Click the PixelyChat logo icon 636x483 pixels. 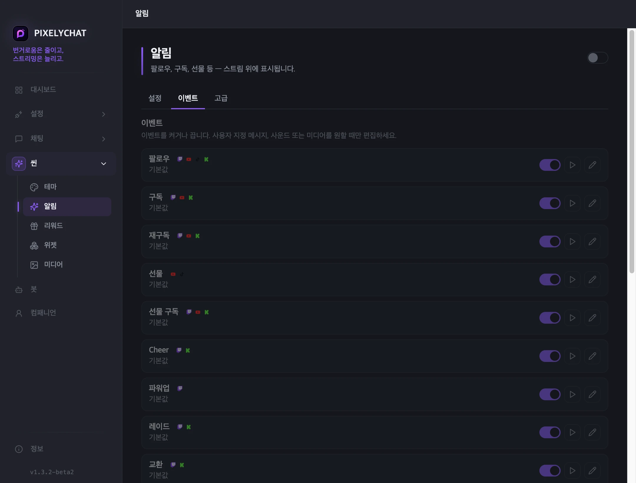point(21,33)
